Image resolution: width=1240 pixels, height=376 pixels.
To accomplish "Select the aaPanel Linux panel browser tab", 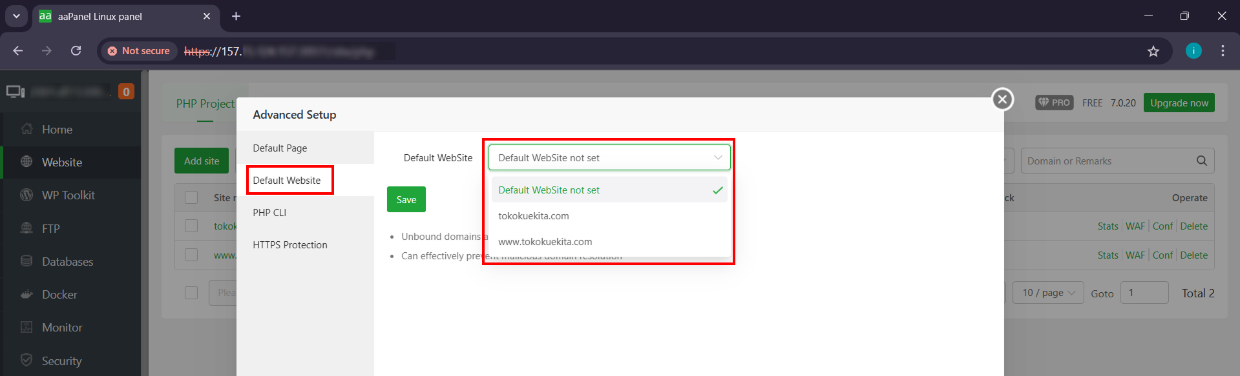I will 126,16.
